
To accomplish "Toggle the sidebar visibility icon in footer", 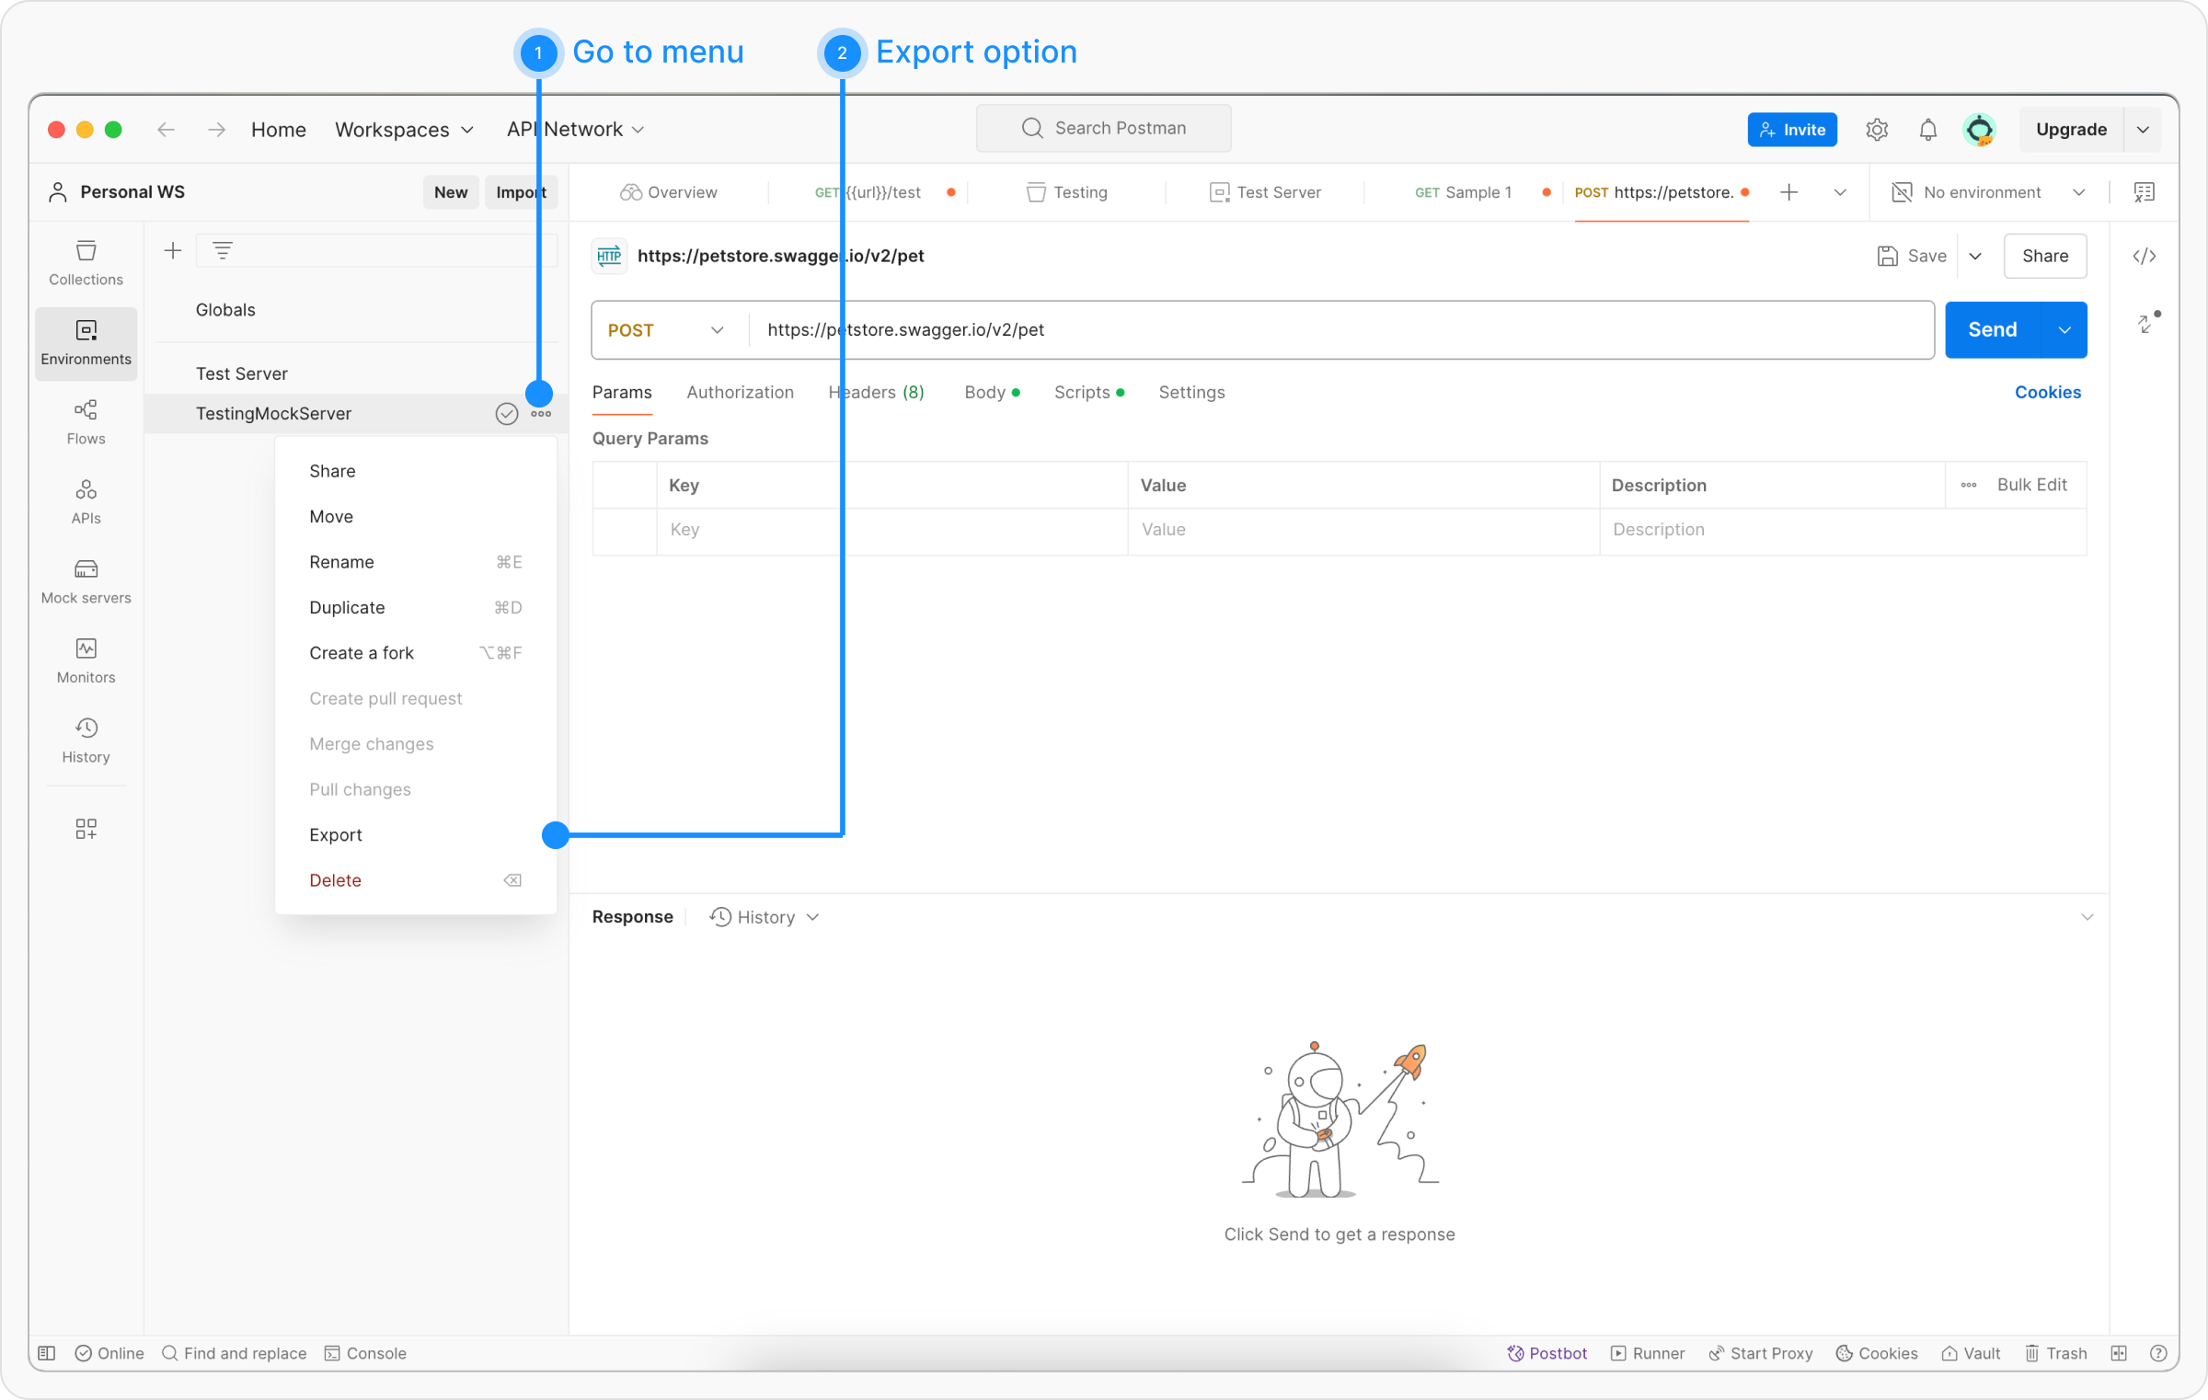I will [47, 1352].
